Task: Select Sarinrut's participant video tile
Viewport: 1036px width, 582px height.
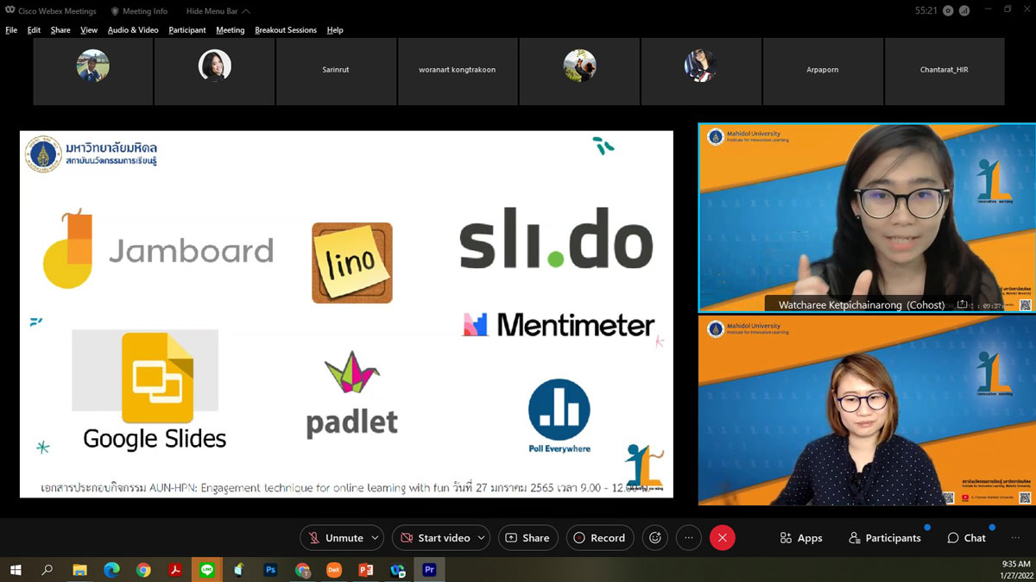Action: pos(335,70)
